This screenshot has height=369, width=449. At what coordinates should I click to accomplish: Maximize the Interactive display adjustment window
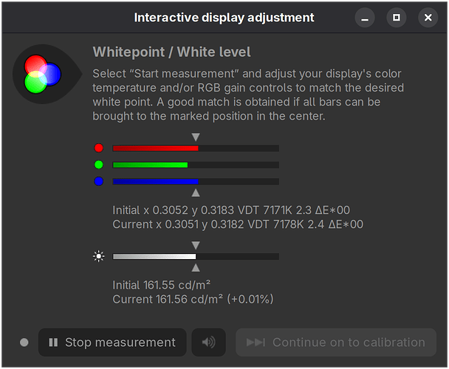click(397, 18)
